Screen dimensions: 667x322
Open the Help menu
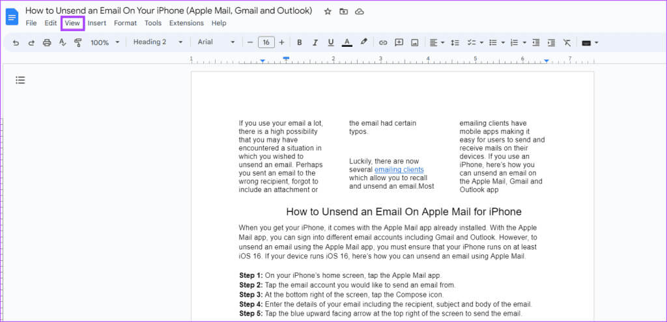pos(219,23)
